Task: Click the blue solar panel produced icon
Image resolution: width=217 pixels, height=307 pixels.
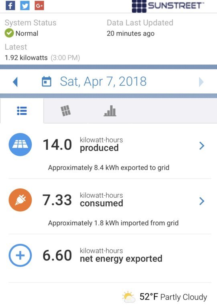Action: click(x=20, y=144)
